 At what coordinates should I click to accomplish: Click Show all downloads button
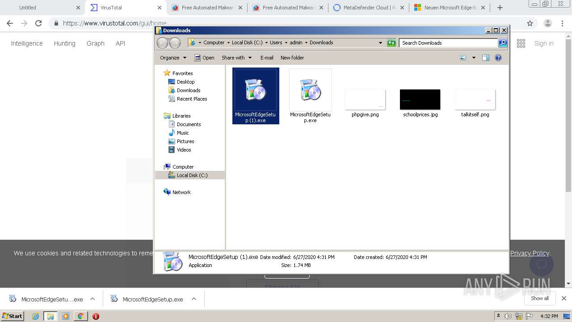click(x=540, y=298)
